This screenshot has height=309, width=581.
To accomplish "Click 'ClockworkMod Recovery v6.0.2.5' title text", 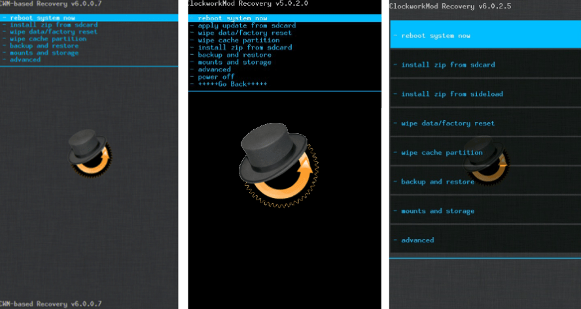I will point(450,7).
